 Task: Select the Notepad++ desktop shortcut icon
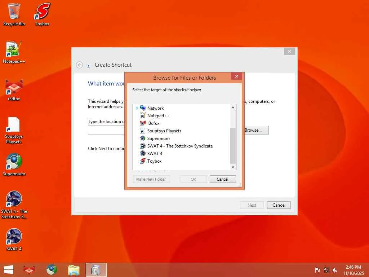[14, 52]
